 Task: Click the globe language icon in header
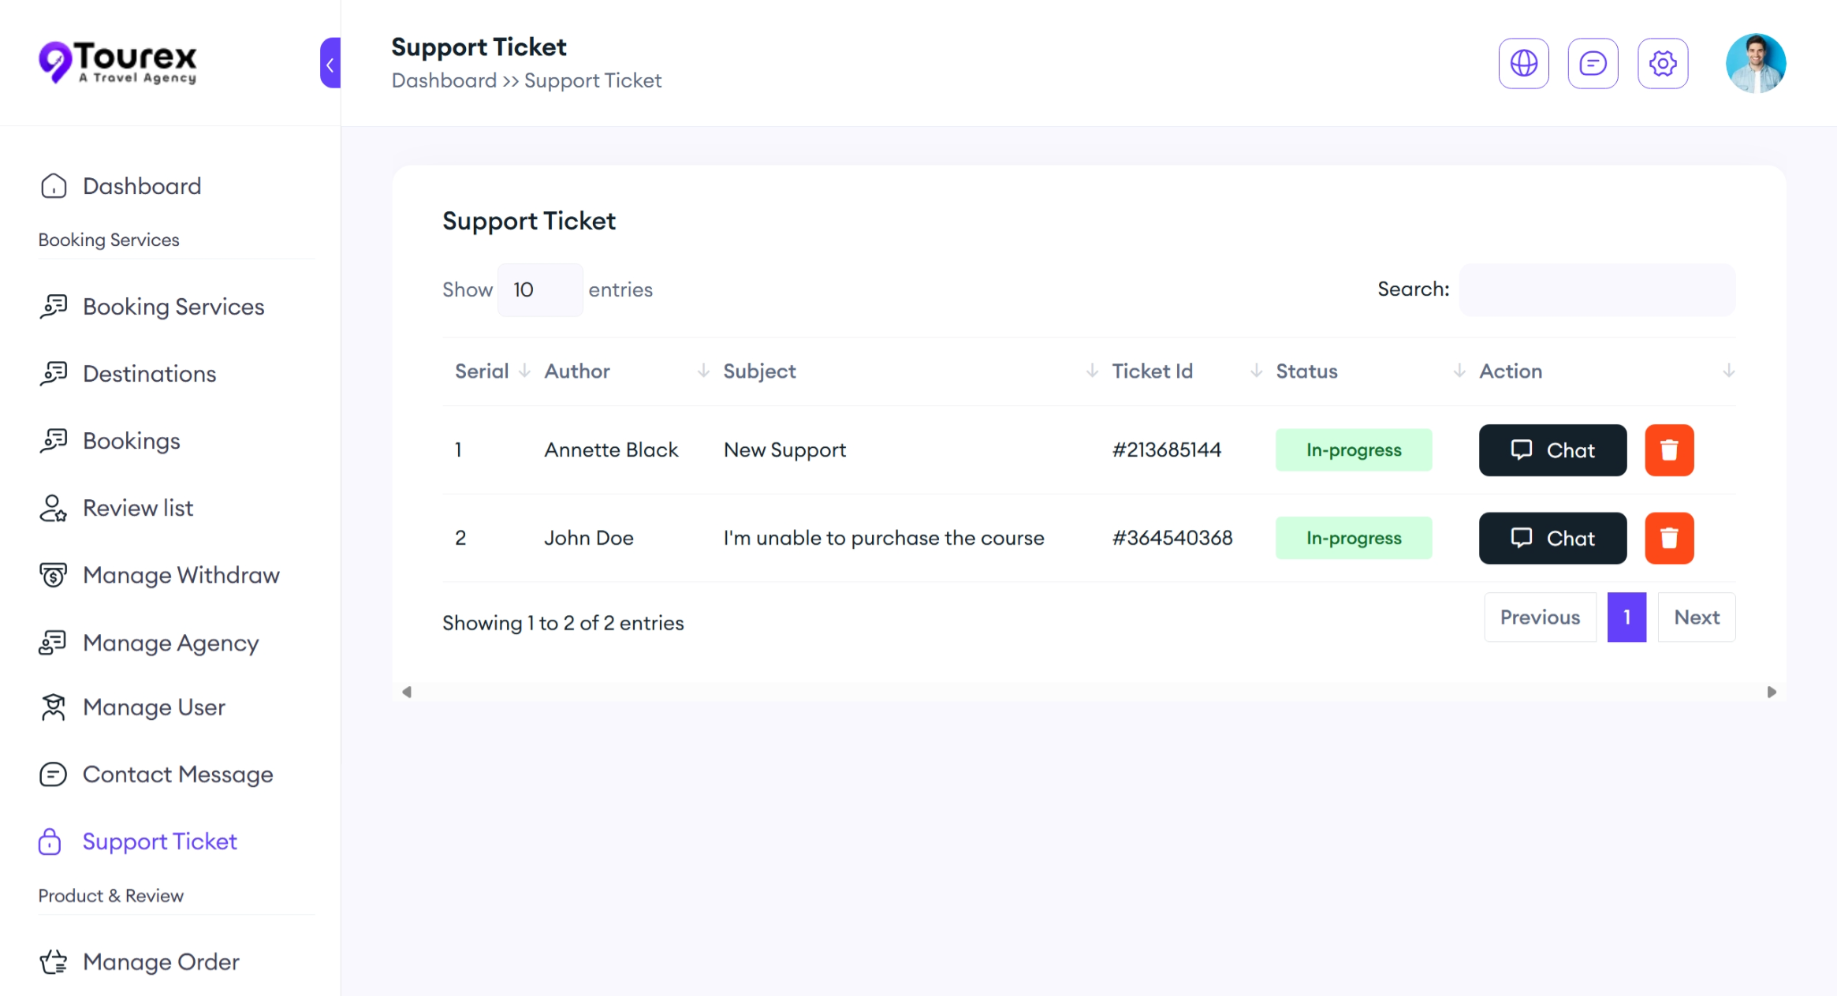[x=1523, y=63]
